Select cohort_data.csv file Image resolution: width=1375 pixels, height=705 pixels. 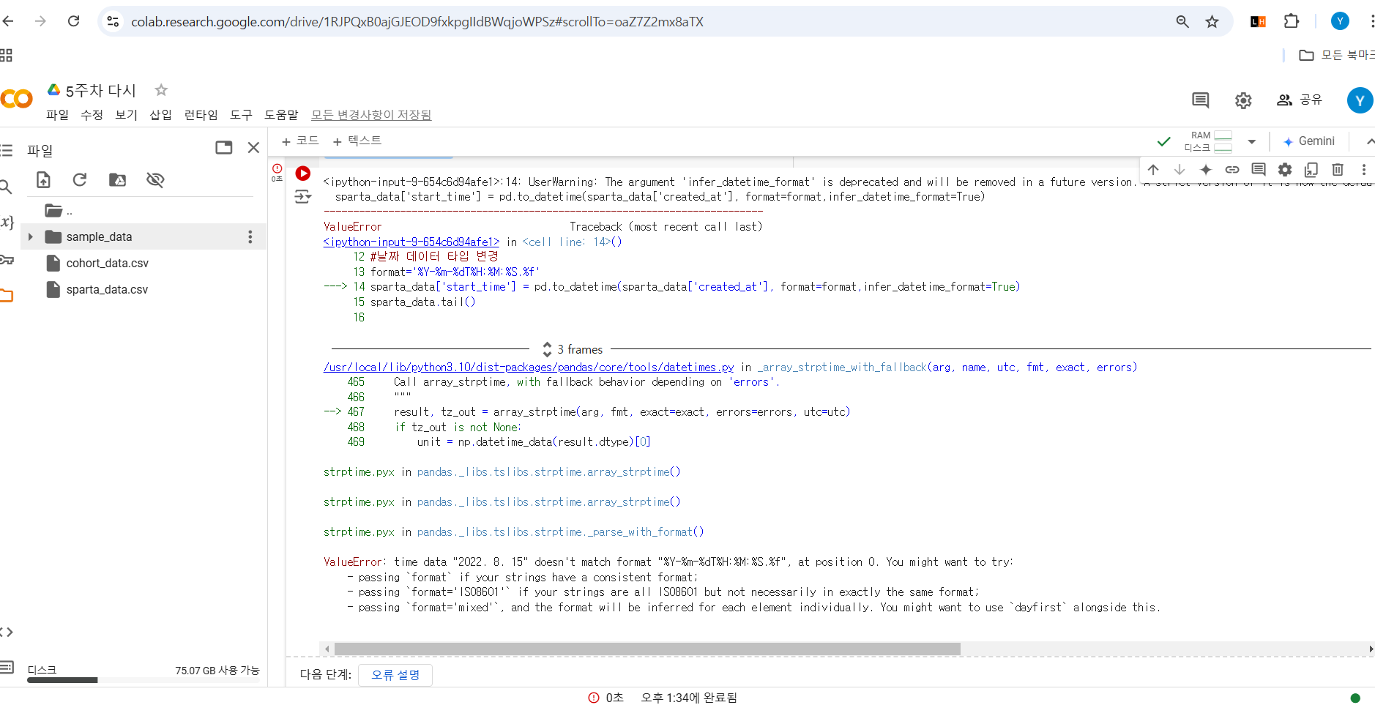[x=107, y=263]
